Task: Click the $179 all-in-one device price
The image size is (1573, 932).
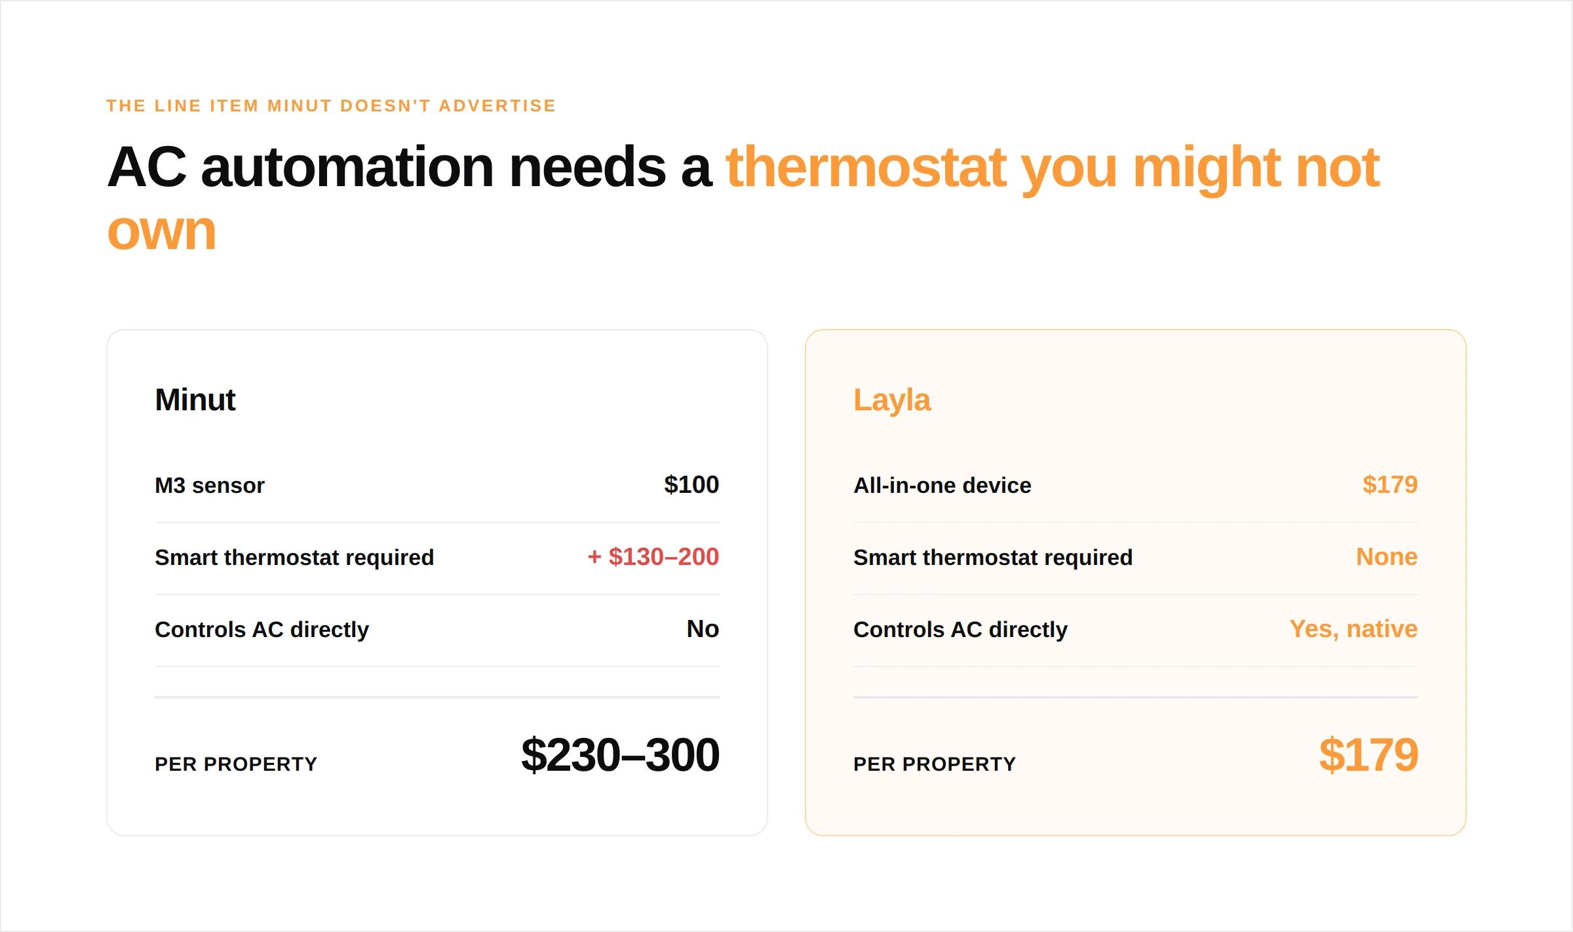Action: click(1390, 485)
